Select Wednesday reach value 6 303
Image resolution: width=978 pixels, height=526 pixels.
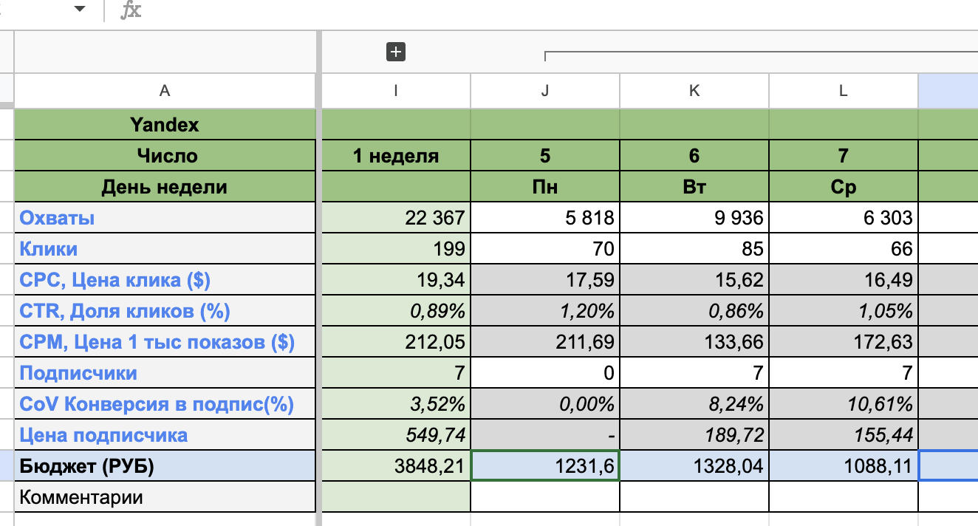tap(844, 218)
